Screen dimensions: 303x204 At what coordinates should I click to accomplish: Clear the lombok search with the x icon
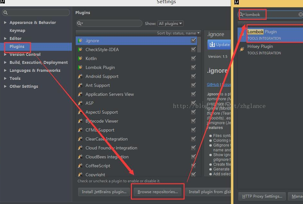click(x=300, y=14)
